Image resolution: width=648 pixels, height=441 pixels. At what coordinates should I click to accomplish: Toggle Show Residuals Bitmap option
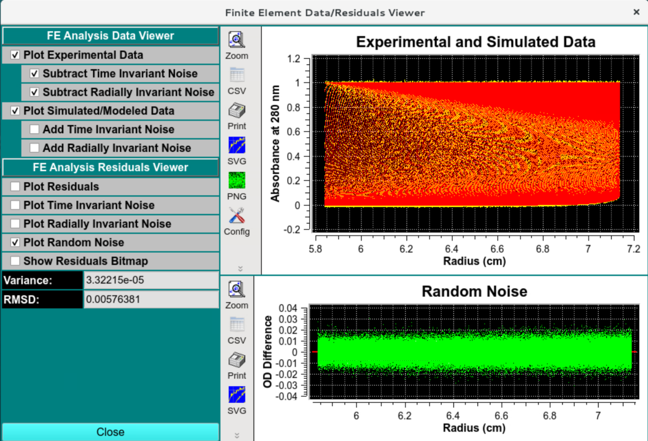pyautogui.click(x=15, y=261)
